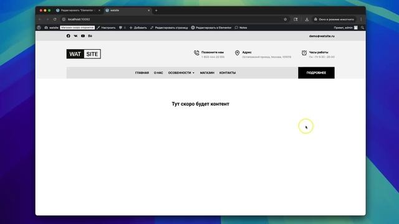The width and height of the screenshot is (399, 224).
Task: Click the Часы работы hours text
Action: [x=322, y=57]
